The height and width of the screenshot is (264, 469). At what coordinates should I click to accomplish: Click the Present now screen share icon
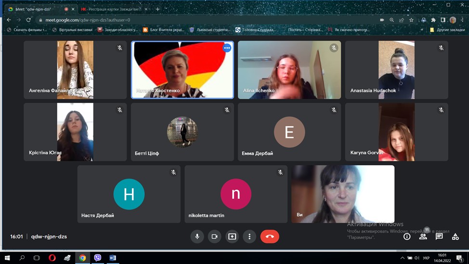click(x=232, y=237)
